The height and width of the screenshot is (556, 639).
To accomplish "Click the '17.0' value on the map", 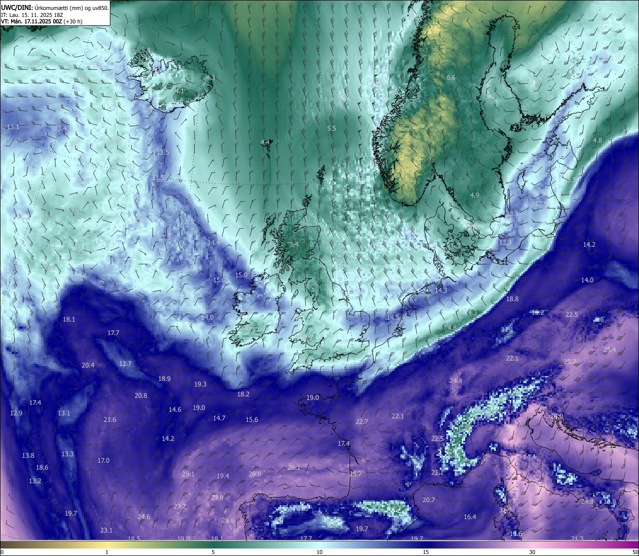I will [103, 460].
